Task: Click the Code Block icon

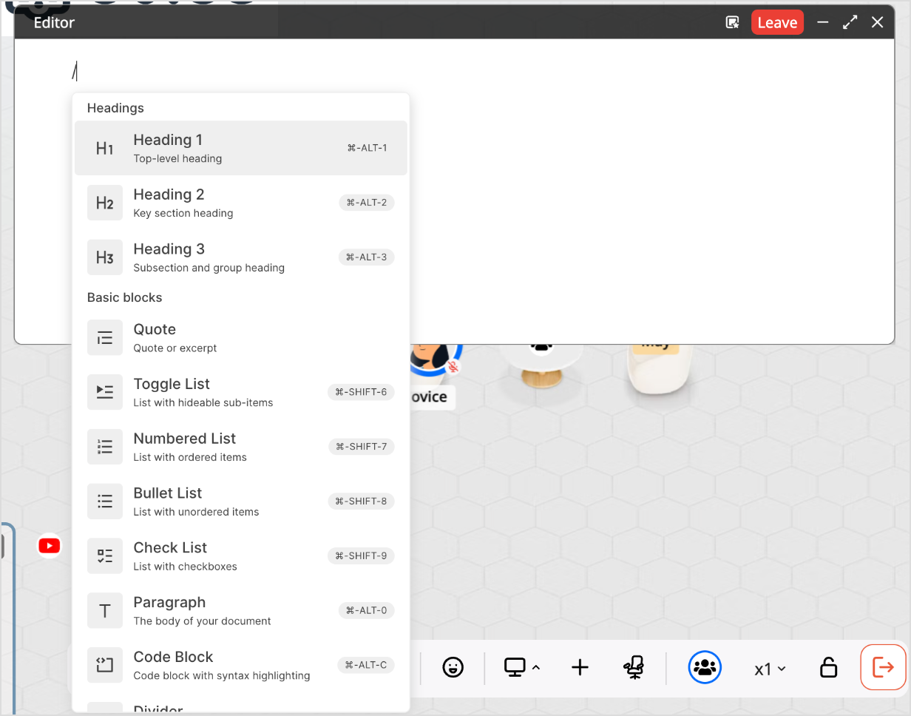Action: tap(105, 666)
